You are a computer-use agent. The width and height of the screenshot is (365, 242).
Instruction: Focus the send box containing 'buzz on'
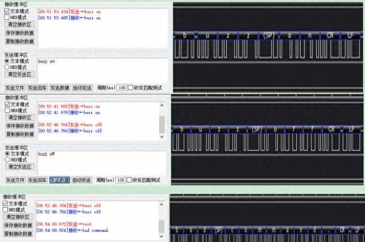(102, 70)
